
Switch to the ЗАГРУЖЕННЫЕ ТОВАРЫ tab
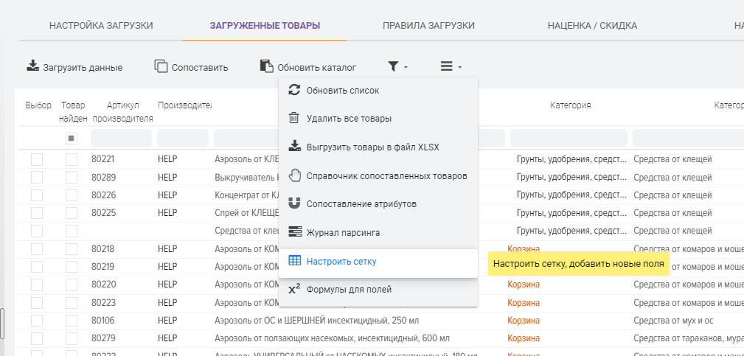click(x=265, y=26)
